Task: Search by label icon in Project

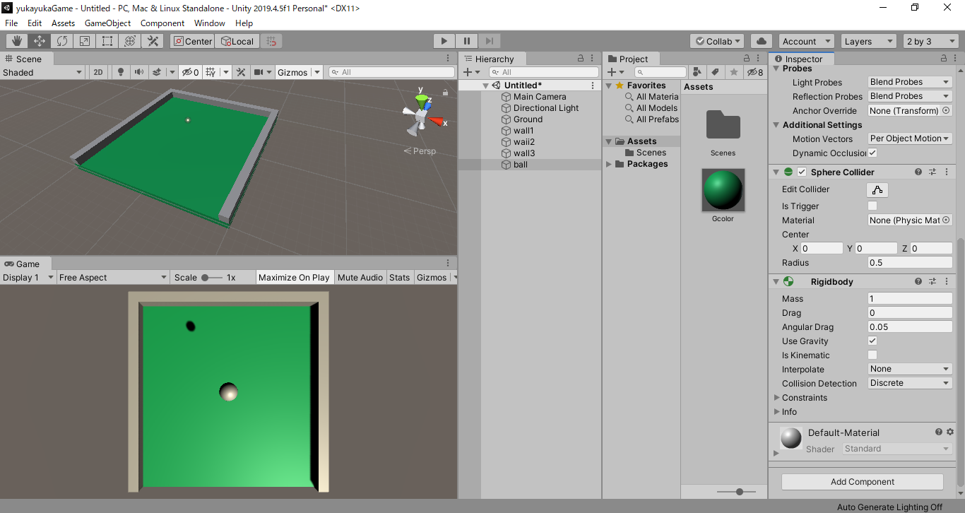Action: (715, 72)
